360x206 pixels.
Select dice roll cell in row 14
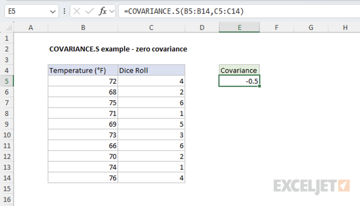click(x=151, y=178)
